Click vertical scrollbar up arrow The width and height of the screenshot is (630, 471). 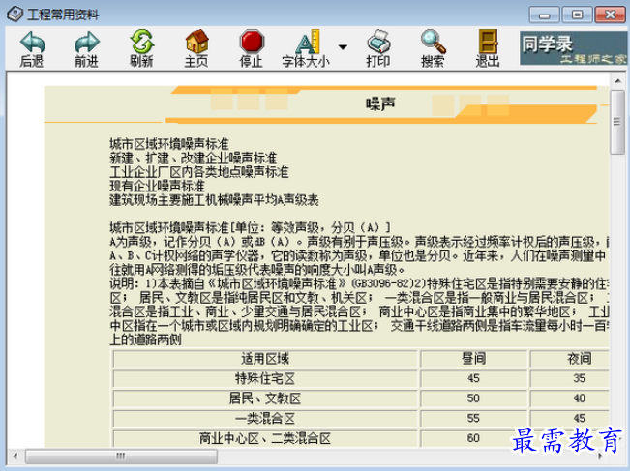617,81
